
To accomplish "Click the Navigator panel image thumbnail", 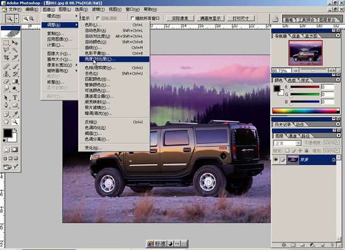I will [x=305, y=53].
